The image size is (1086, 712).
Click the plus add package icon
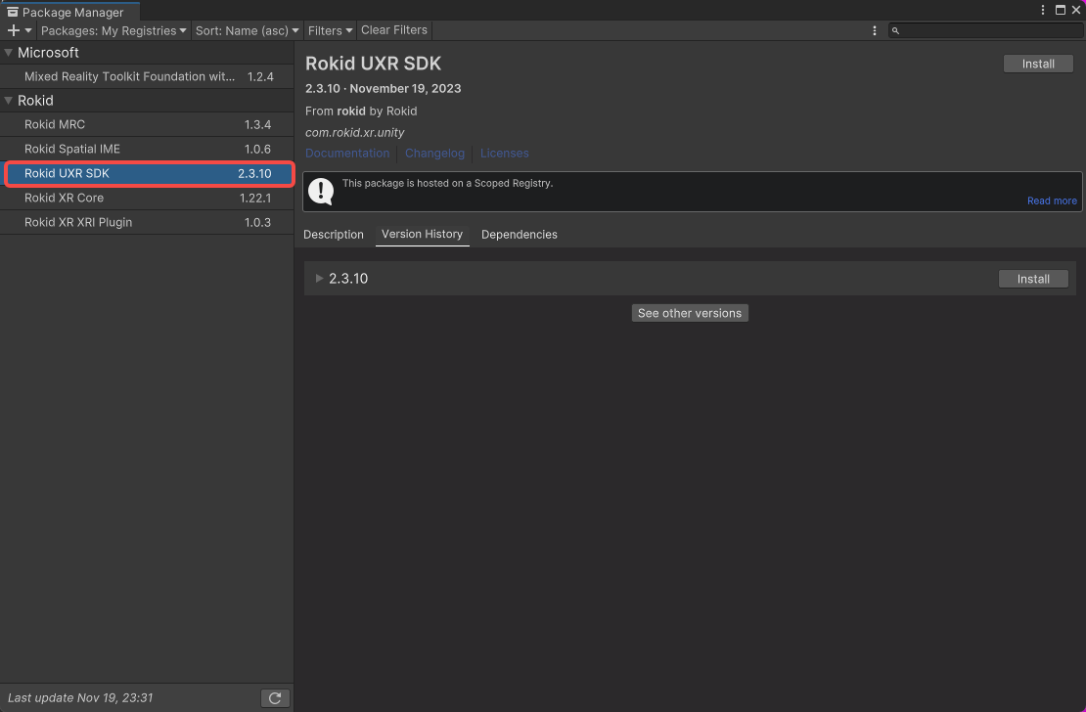pyautogui.click(x=13, y=30)
